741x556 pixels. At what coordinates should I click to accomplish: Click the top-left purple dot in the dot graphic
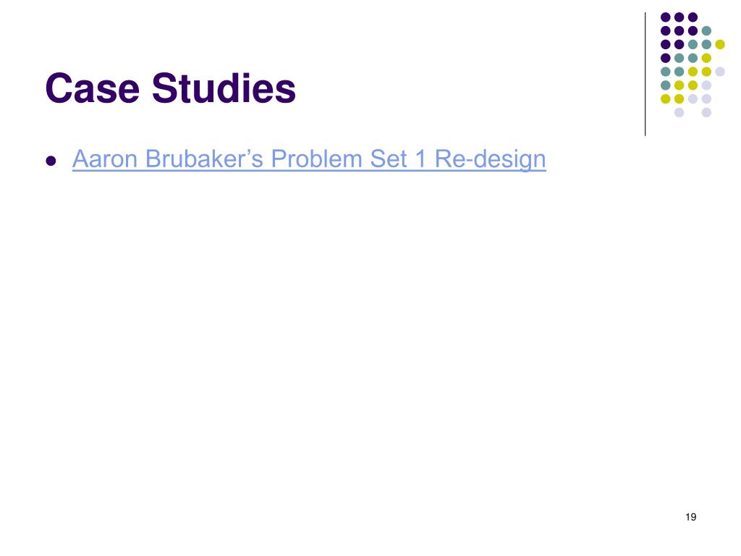coord(666,17)
